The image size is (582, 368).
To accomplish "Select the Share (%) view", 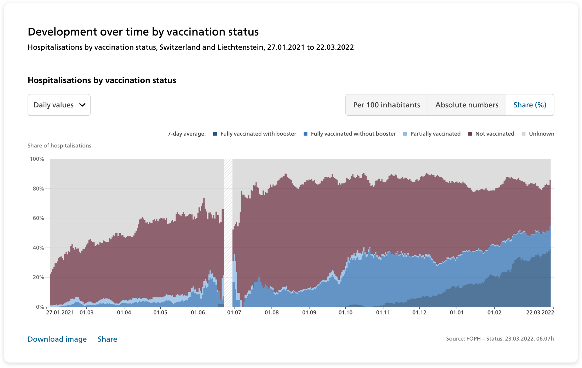I will [530, 105].
